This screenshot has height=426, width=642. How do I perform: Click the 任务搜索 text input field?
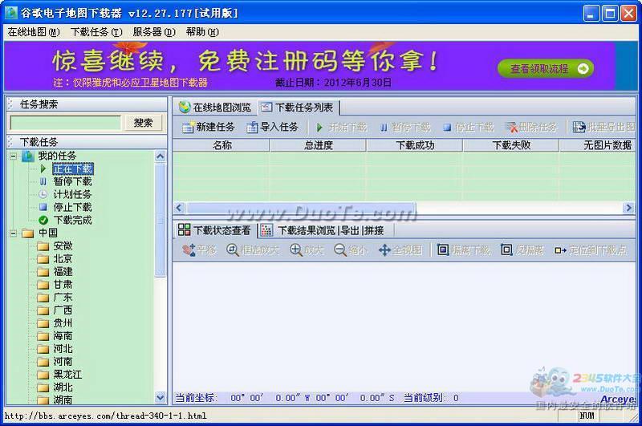(x=66, y=123)
